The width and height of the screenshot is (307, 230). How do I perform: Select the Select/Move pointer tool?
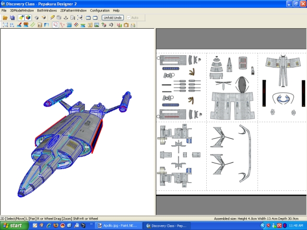(x=56, y=25)
